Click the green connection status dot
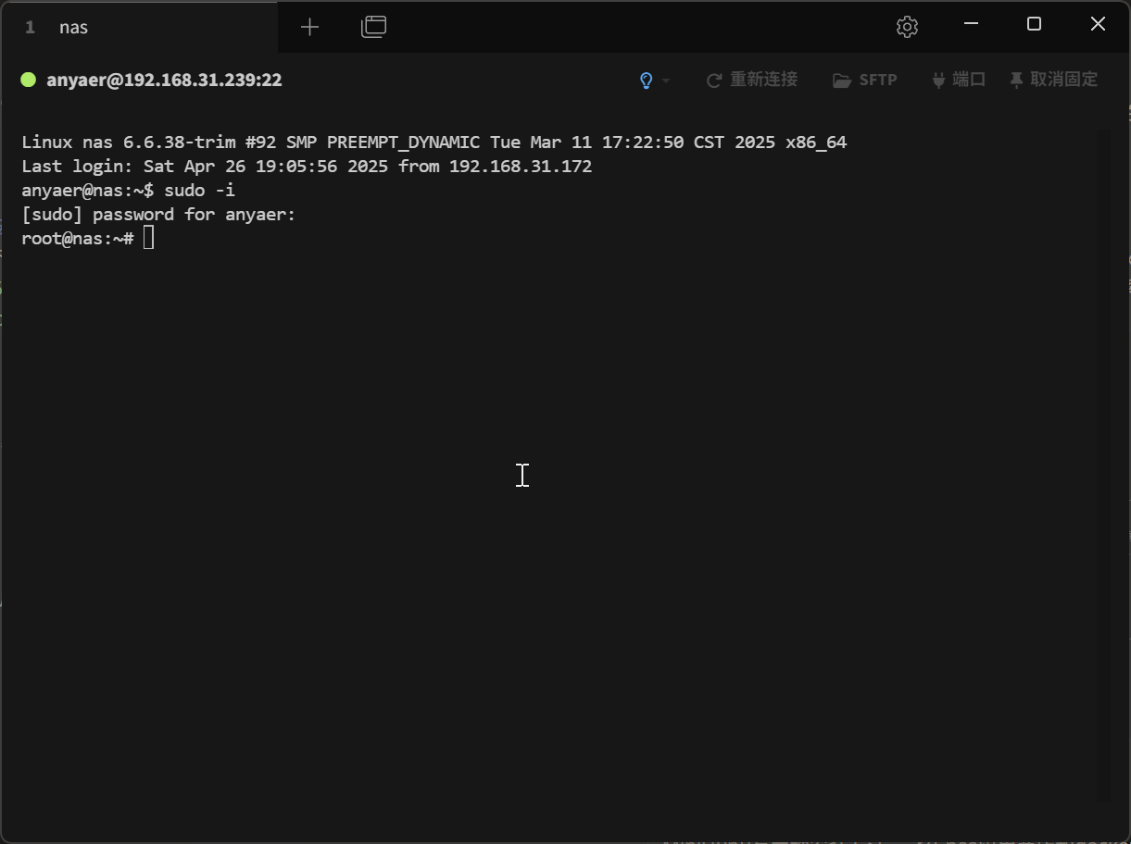The width and height of the screenshot is (1131, 844). (29, 80)
